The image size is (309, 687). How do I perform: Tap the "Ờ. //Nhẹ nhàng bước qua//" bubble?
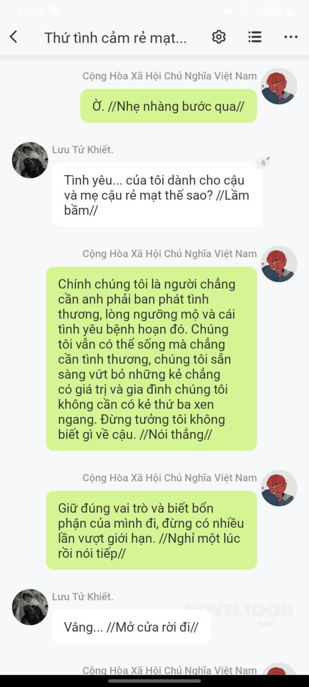[168, 106]
